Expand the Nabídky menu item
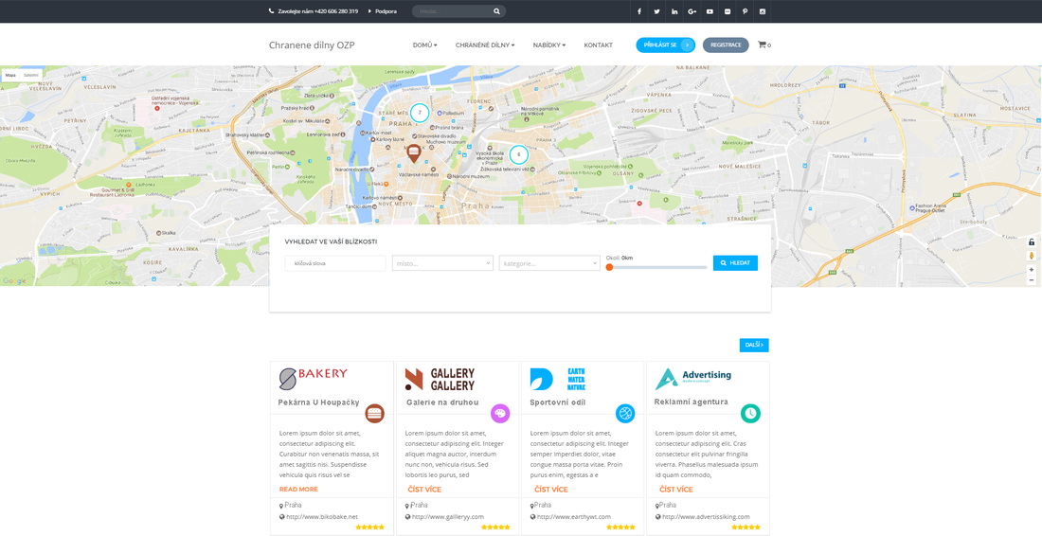 (x=548, y=45)
